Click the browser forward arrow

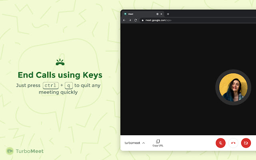pos(130,20)
